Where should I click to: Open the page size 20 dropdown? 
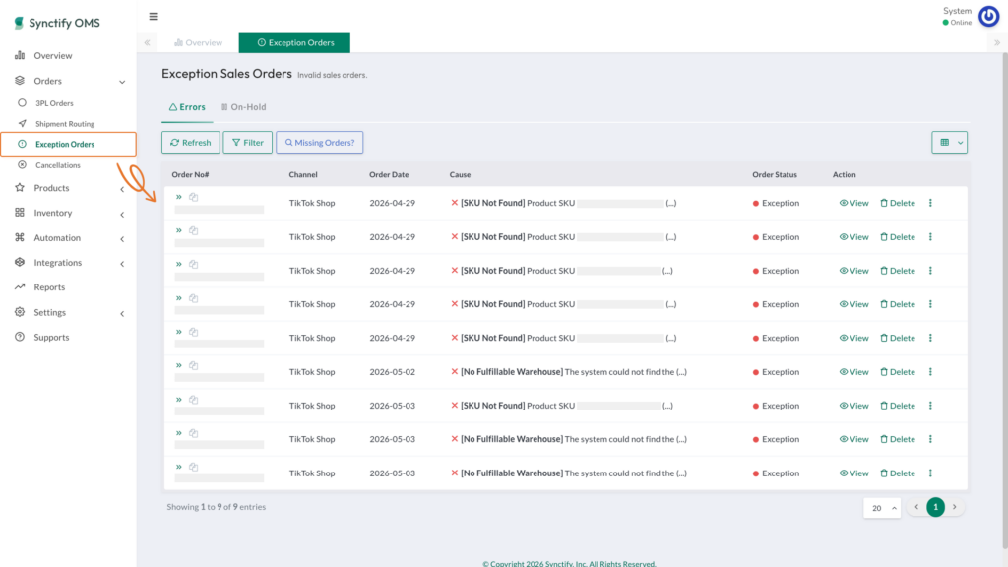coord(882,508)
